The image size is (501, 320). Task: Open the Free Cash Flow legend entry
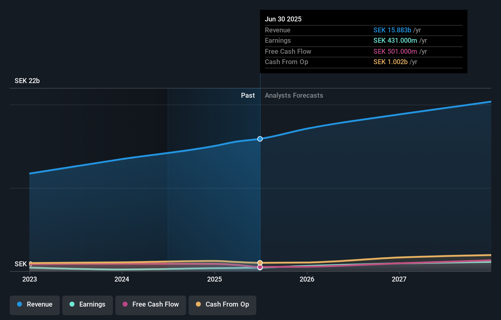click(x=150, y=304)
